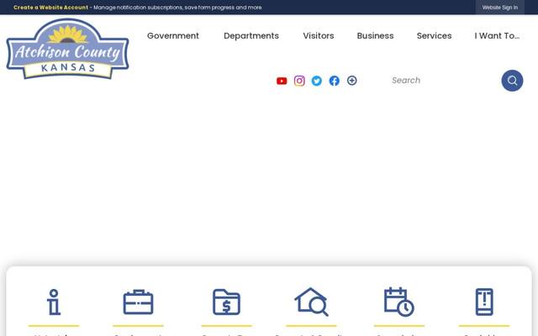Click Create a Website Account link
This screenshot has width=538, height=336.
pos(50,8)
